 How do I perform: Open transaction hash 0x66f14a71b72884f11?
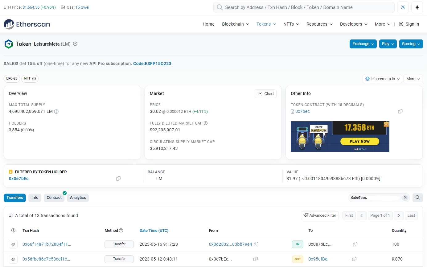click(47, 244)
